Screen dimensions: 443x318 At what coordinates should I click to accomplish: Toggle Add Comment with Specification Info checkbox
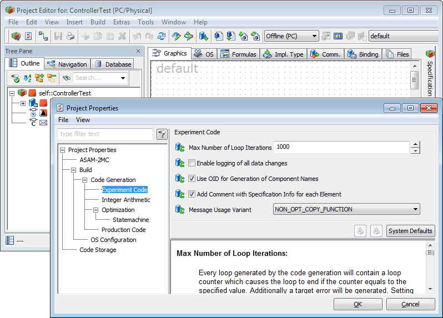192,194
